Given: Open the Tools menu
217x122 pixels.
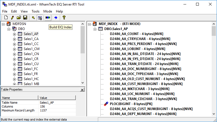Looking at the screenshot, I should [36, 11].
